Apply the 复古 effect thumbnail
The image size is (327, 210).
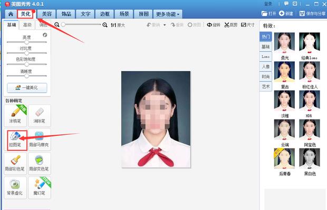[x=284, y=72]
